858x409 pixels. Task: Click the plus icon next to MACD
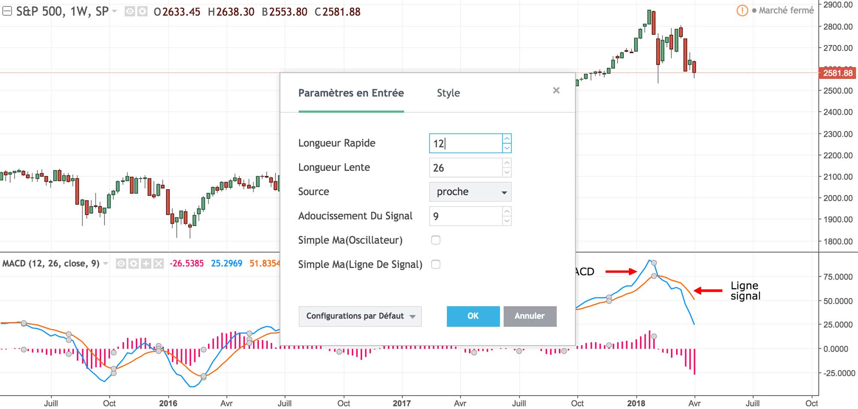(x=146, y=264)
